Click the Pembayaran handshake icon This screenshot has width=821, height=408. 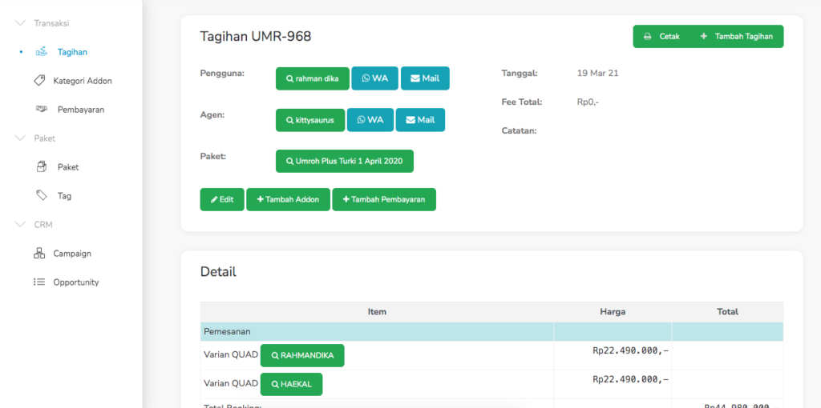(x=42, y=110)
